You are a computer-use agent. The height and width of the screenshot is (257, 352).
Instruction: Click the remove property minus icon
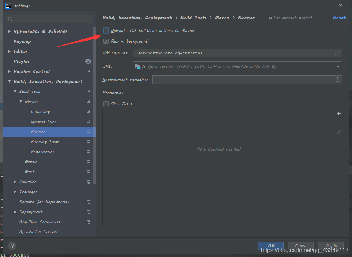pos(339,123)
